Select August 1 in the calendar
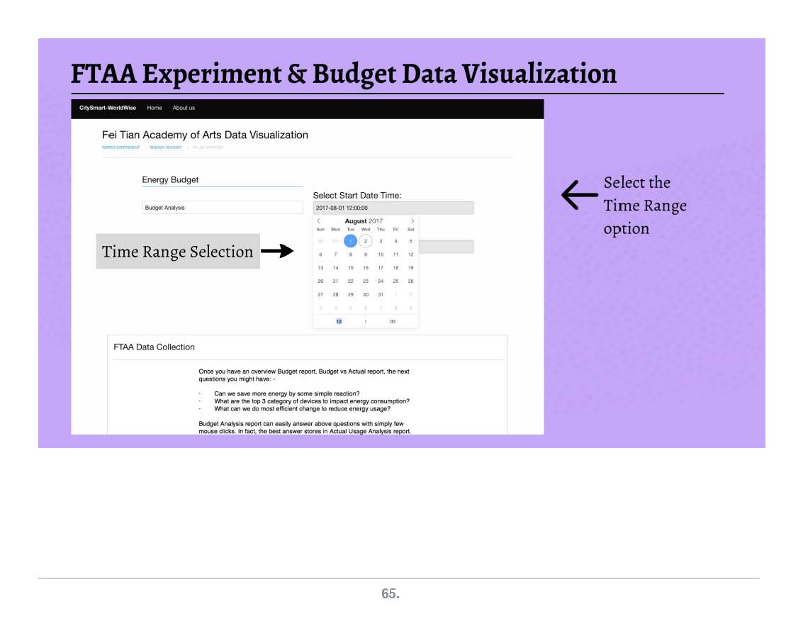 (350, 241)
